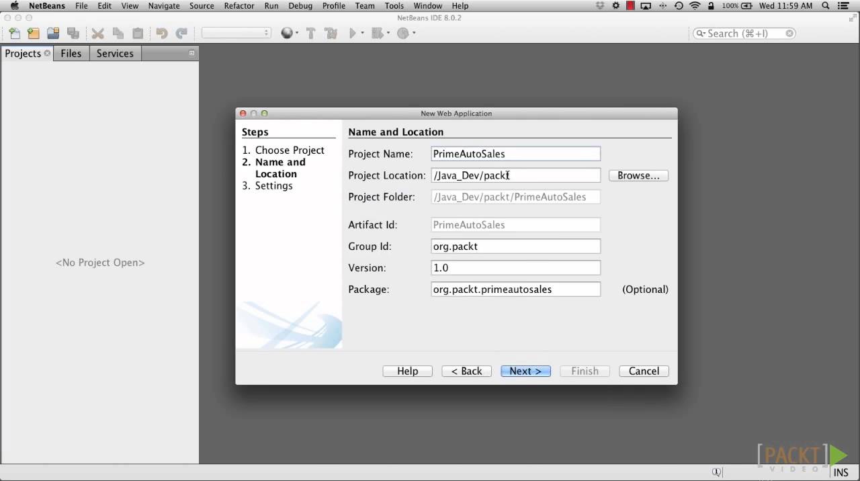860x481 pixels.
Task: Expand the Debug Project dropdown arrow
Action: pyautogui.click(x=388, y=33)
